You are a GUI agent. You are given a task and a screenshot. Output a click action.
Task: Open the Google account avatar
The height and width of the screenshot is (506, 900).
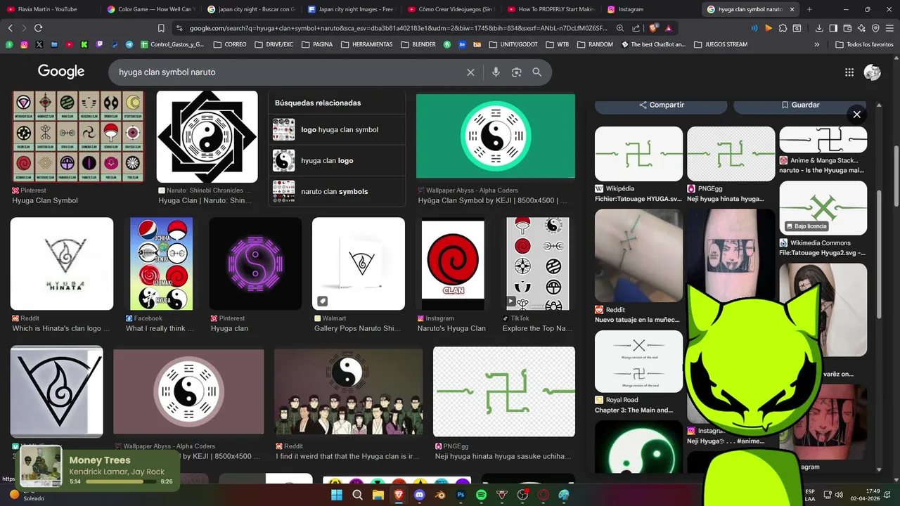873,72
